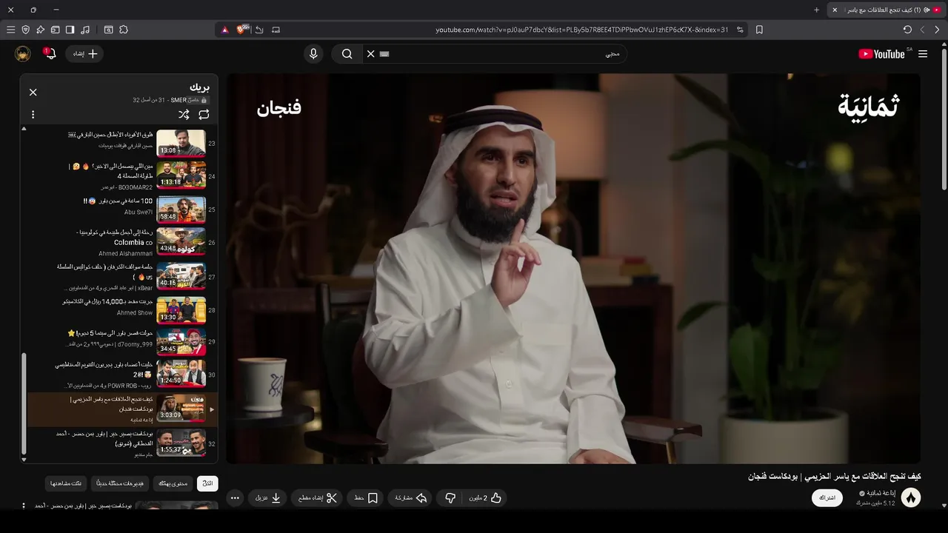Open YouTube notifications bell
Image resolution: width=948 pixels, height=533 pixels.
pyautogui.click(x=50, y=53)
